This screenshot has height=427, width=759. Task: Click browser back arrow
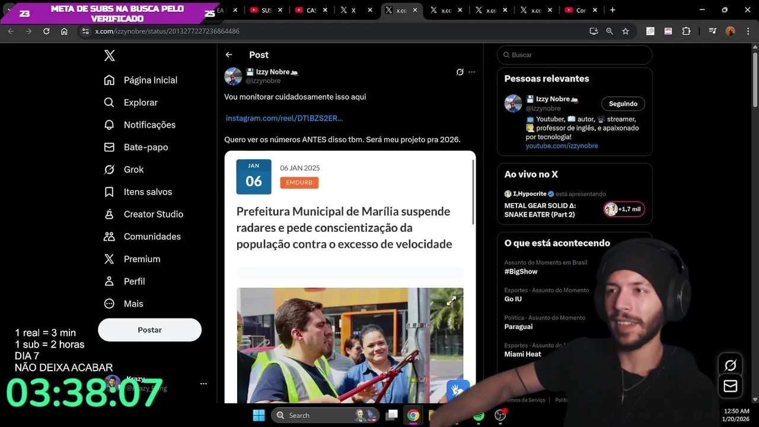11,31
